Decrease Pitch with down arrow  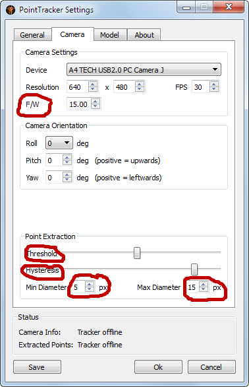tap(67, 163)
